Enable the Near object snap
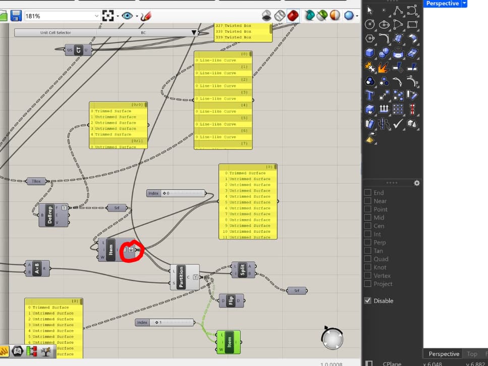Screen dimensions: 488x366 pyautogui.click(x=368, y=201)
